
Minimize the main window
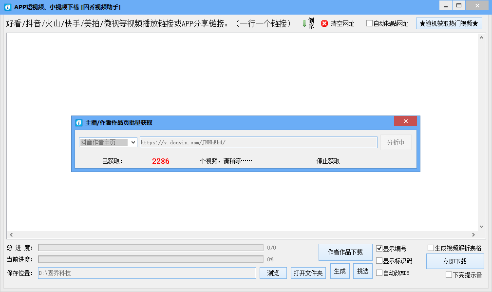[446, 6]
